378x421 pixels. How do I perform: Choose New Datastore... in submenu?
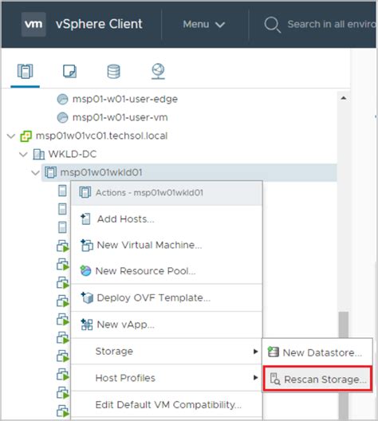[x=317, y=352]
